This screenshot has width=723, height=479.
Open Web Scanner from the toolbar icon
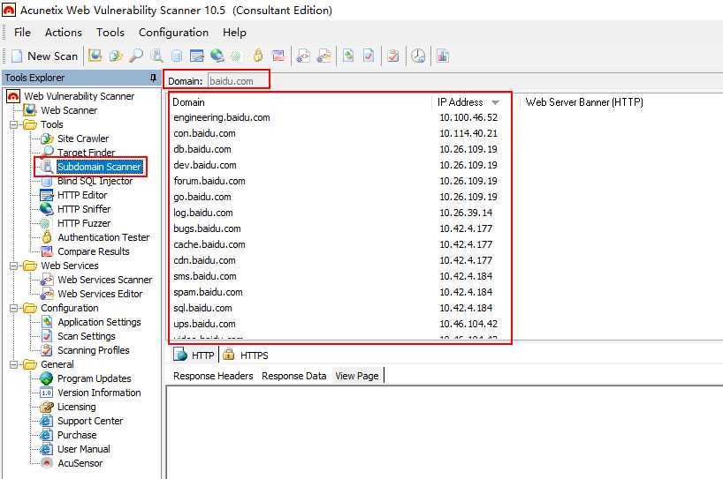[95, 56]
